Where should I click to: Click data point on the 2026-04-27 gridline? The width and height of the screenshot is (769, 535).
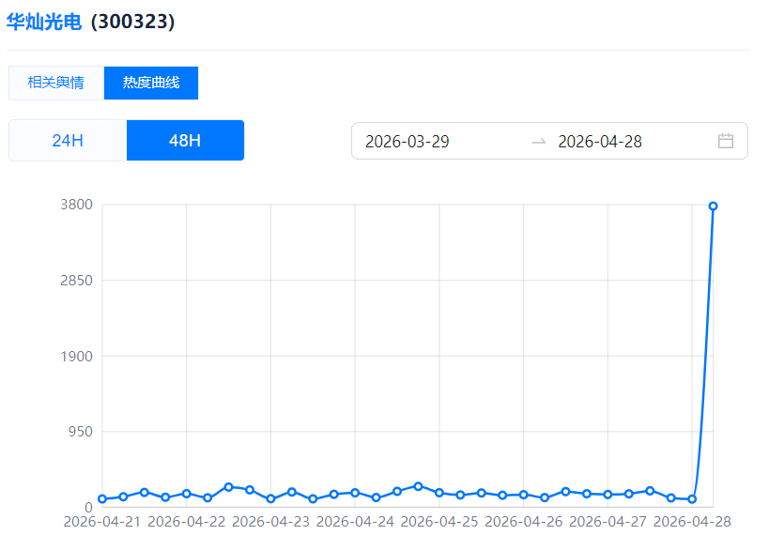point(608,494)
